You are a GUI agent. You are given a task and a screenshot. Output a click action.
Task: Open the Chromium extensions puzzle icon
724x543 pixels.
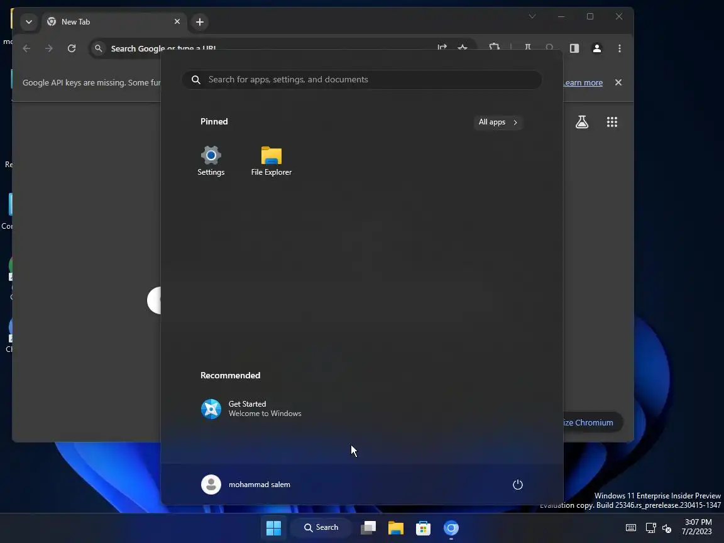pos(495,46)
